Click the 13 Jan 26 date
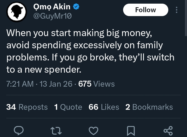Image resolution: width=187 pixels, height=137 pixels. pyautogui.click(x=55, y=84)
